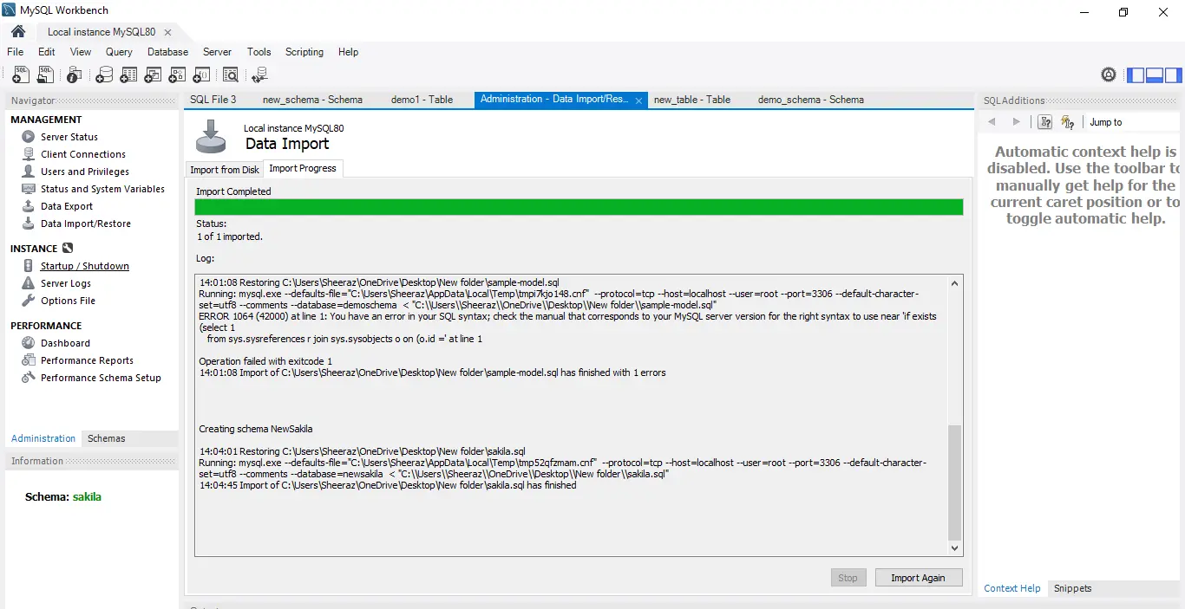This screenshot has height=609, width=1185.
Task: Toggle automatic context help
Action: click(x=1068, y=122)
